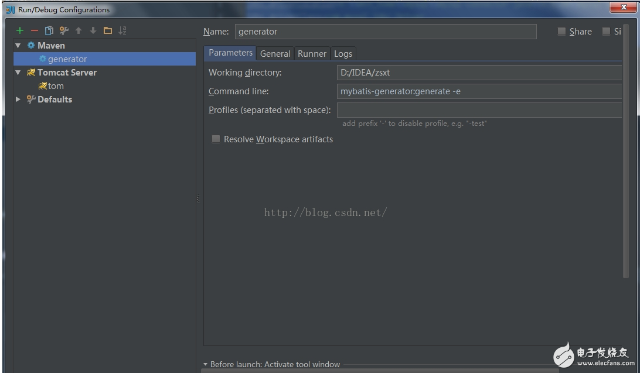Open the Runner tab
The height and width of the screenshot is (373, 640).
tap(312, 53)
